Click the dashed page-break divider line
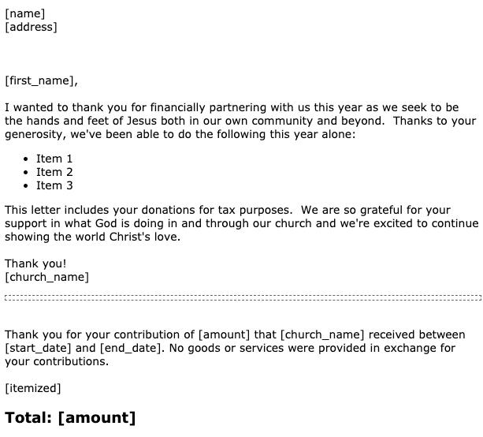 click(x=241, y=298)
